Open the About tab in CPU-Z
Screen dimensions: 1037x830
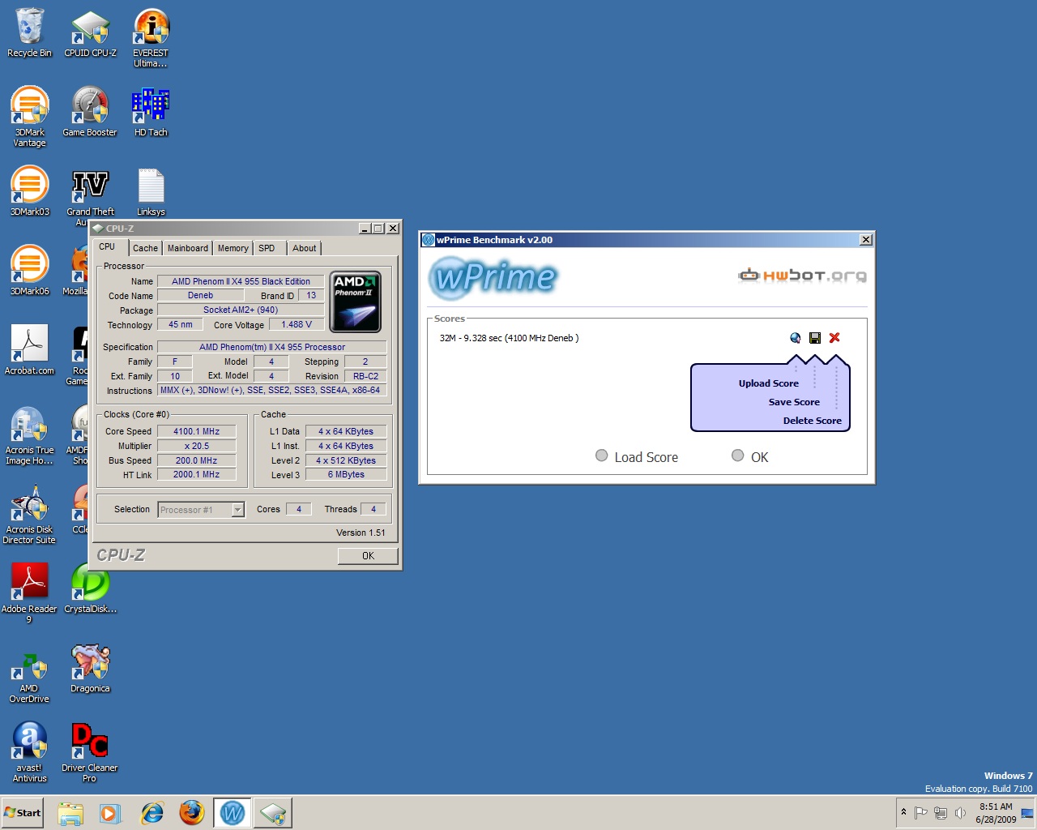[x=305, y=248]
